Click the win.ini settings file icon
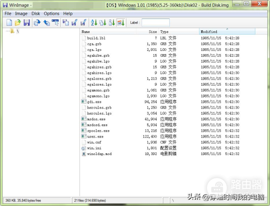The image size is (270, 206). 84,148
